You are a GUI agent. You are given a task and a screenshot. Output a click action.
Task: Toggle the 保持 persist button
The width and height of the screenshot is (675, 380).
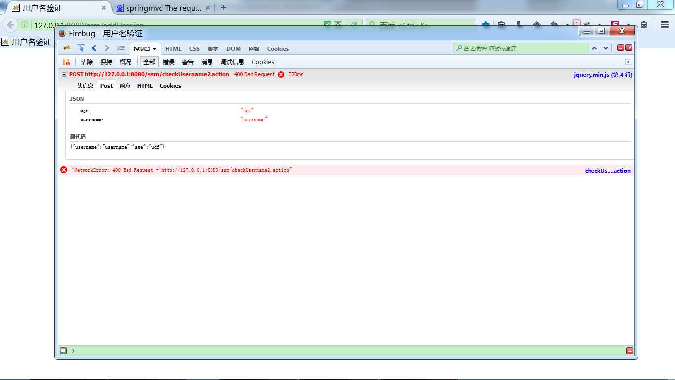coord(106,62)
